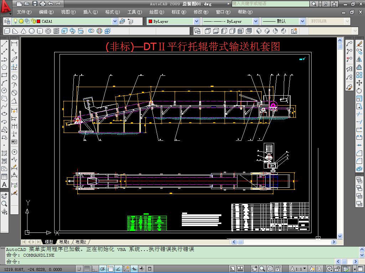Open Favorites star in InfoCenter
Screen dimensions: 365x273
click(x=334, y=4)
